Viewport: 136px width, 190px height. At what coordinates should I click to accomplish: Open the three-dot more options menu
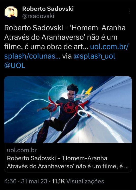[129, 12]
